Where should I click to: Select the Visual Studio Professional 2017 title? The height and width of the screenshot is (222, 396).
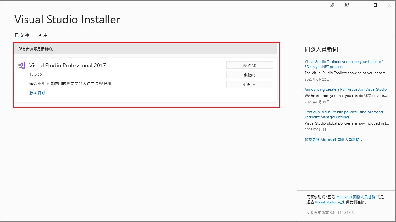(x=67, y=66)
